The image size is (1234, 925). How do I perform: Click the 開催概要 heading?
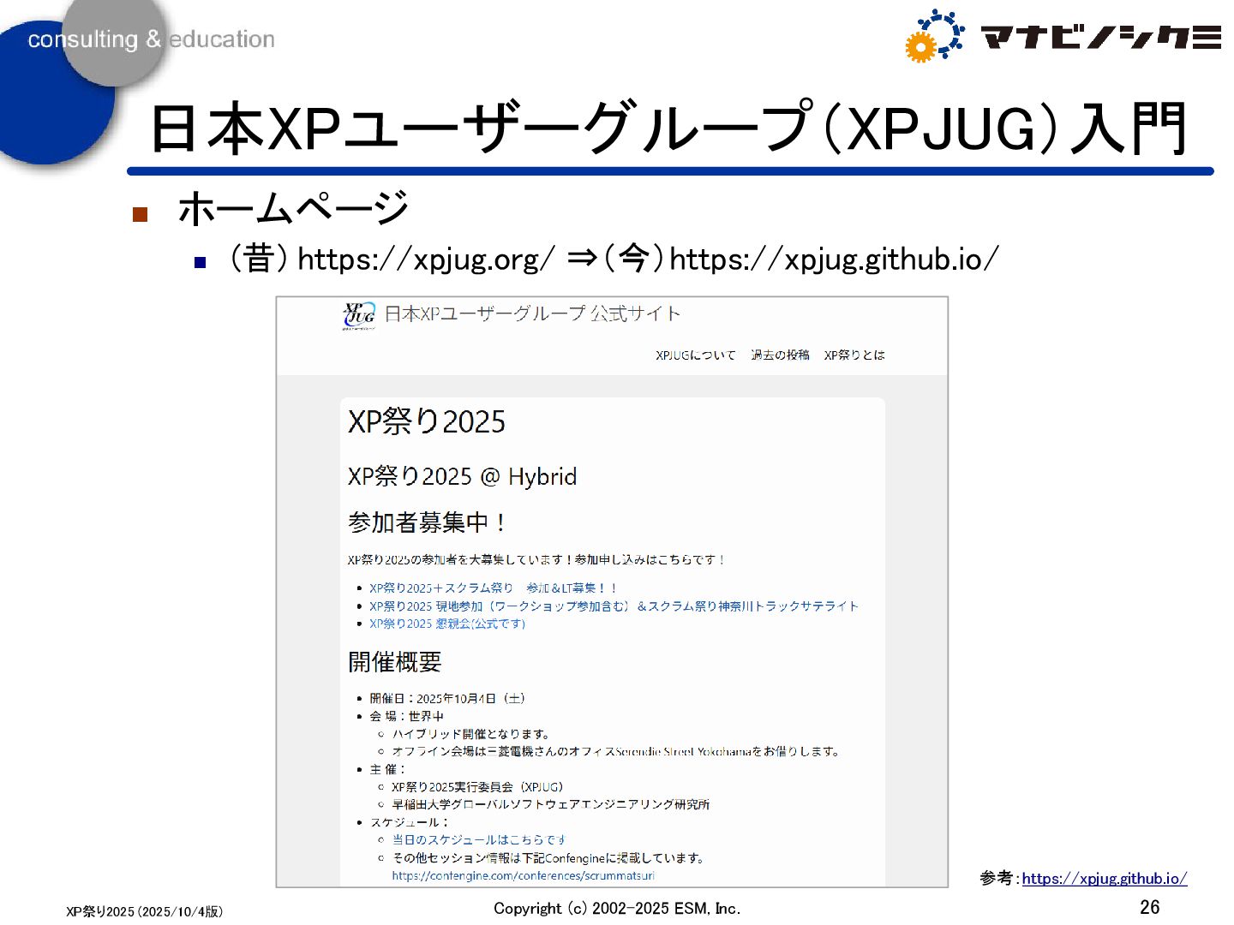click(x=395, y=662)
